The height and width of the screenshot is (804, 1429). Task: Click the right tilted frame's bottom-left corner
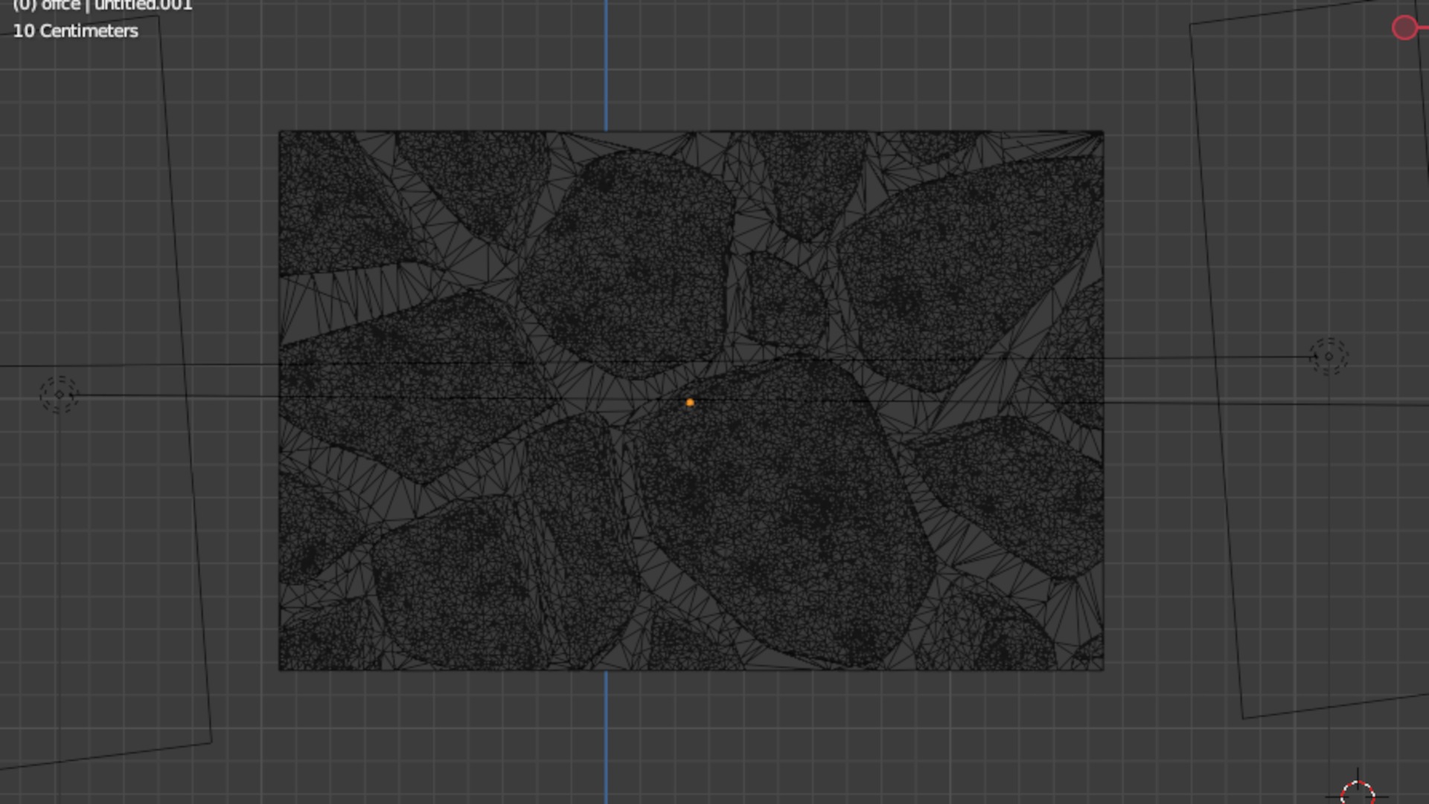click(1244, 718)
